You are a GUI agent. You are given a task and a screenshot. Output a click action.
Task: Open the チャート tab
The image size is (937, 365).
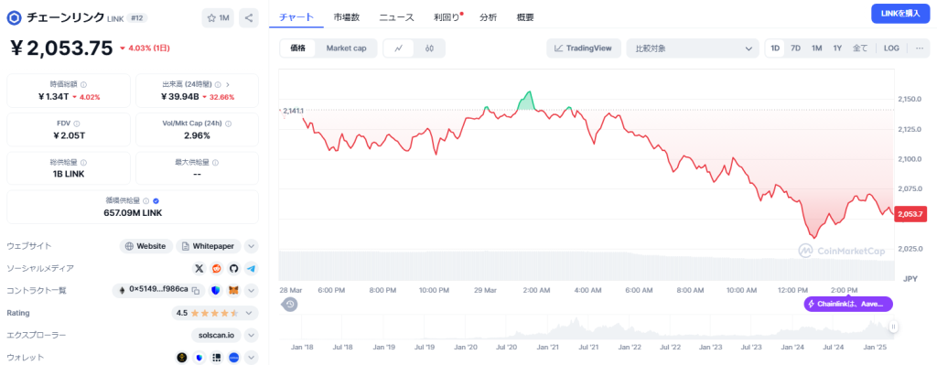coord(296,17)
